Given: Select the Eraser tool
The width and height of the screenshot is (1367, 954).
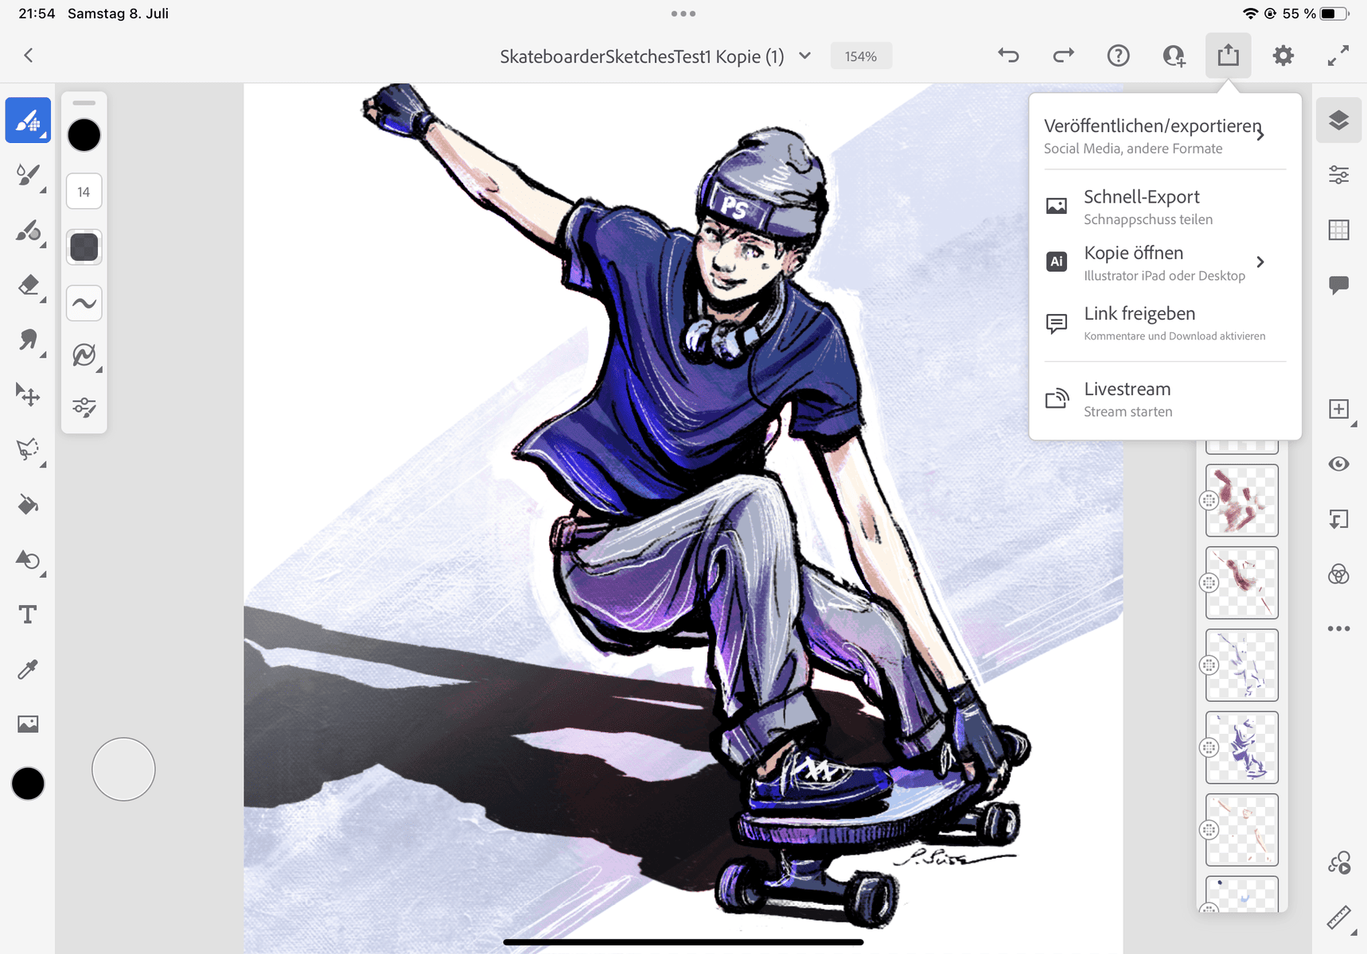Looking at the screenshot, I should tap(28, 285).
